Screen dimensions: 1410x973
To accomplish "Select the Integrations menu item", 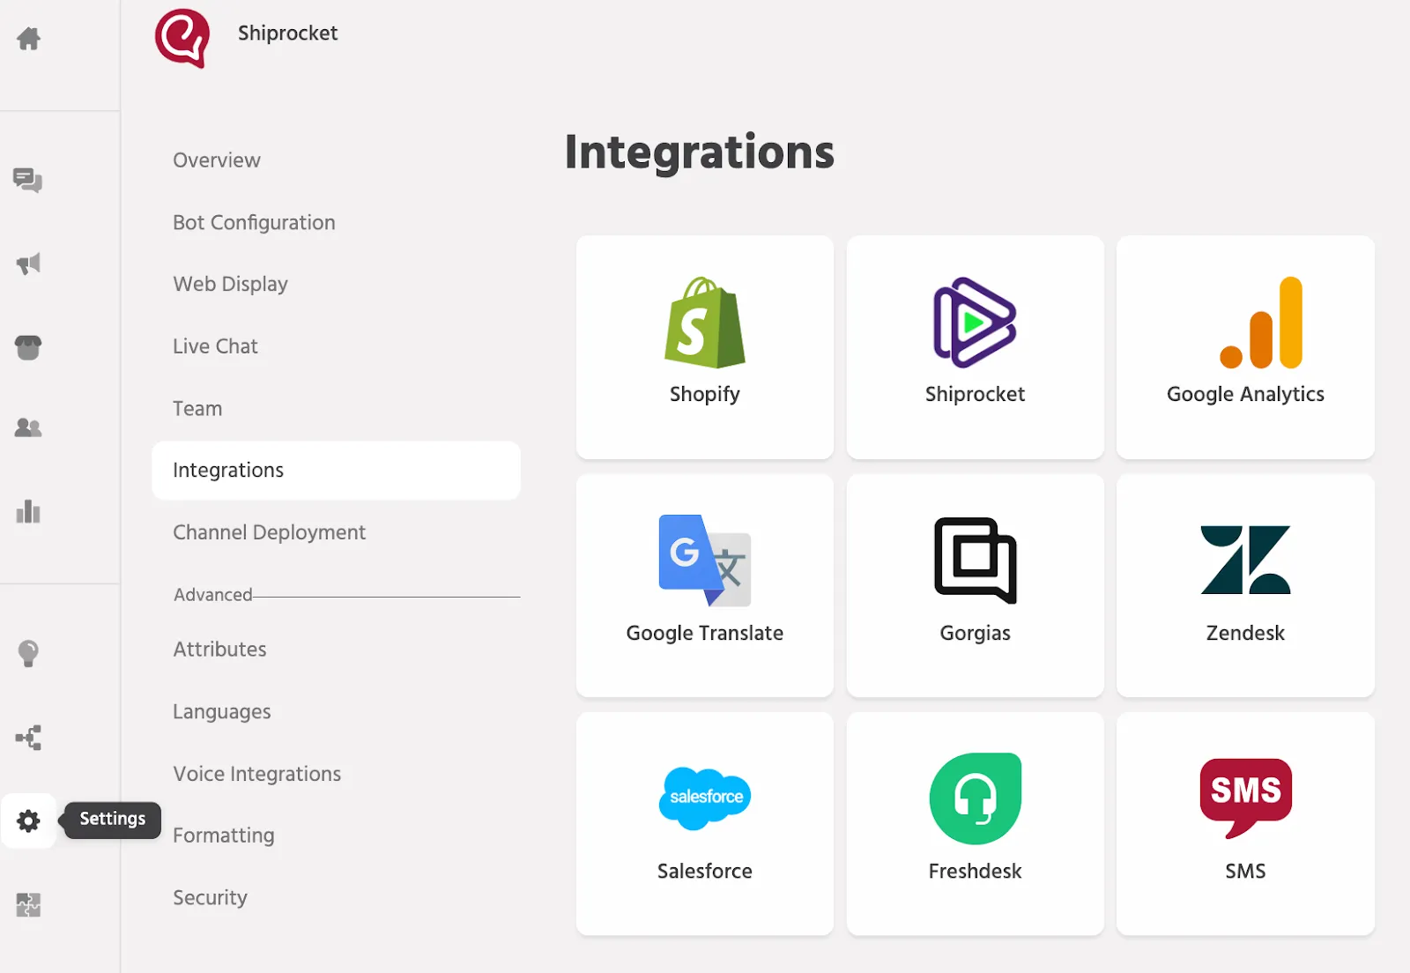I will tap(336, 471).
